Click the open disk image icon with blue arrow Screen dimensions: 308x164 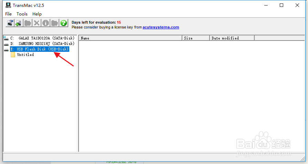coord(10,23)
